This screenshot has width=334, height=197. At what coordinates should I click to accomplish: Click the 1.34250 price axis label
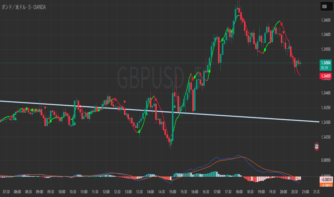pos(326,137)
